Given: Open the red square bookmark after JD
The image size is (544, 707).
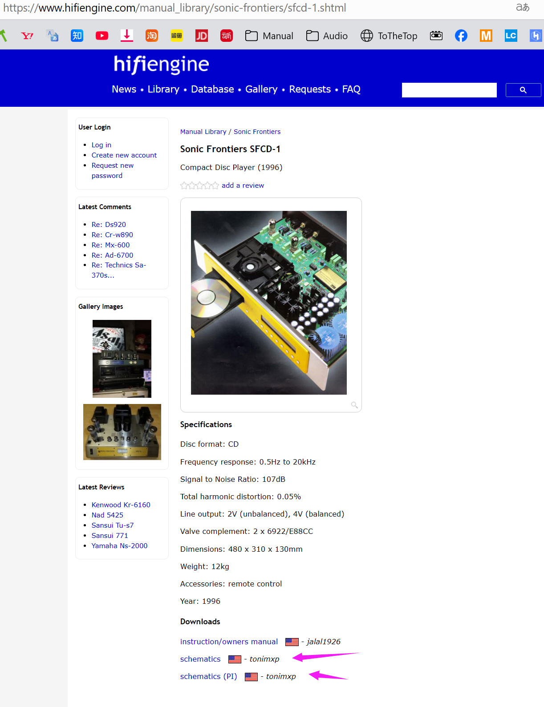Looking at the screenshot, I should point(227,36).
